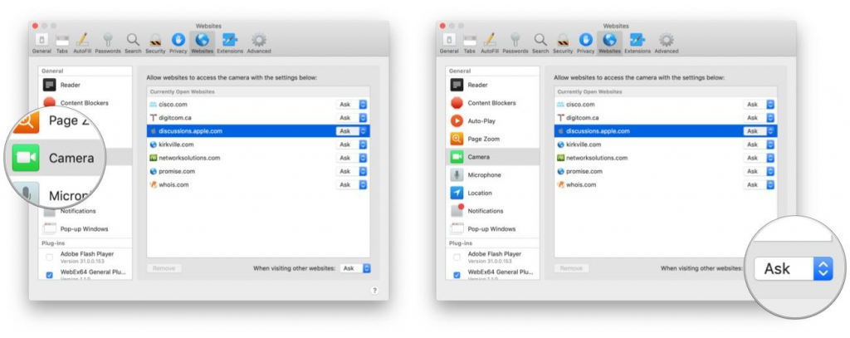Open Privacy preferences in right window
Image resolution: width=850 pixels, height=338 pixels.
click(x=585, y=43)
